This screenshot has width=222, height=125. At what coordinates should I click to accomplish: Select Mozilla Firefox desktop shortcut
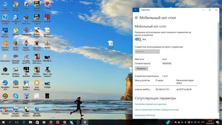[16, 45]
